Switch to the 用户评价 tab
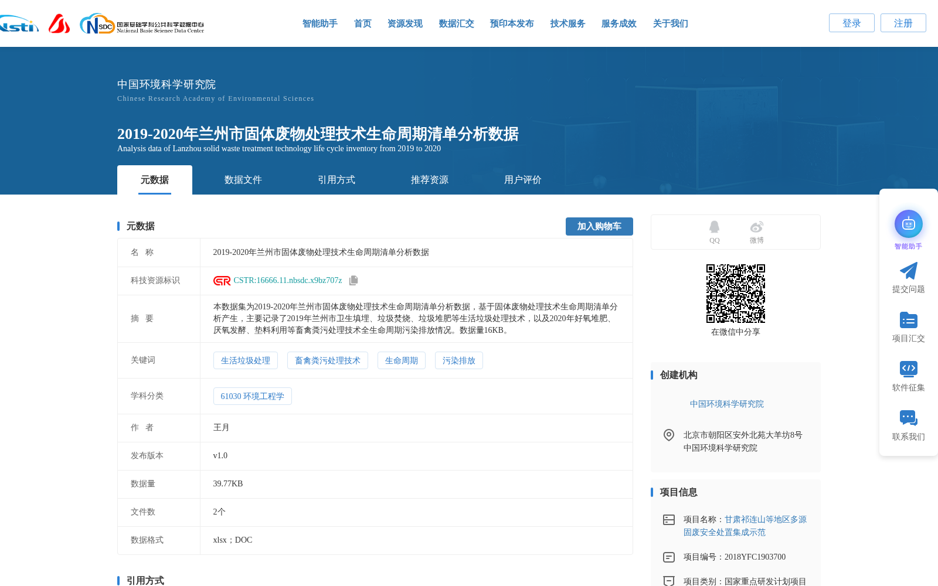Screen dimensions: 938x586 pos(523,180)
